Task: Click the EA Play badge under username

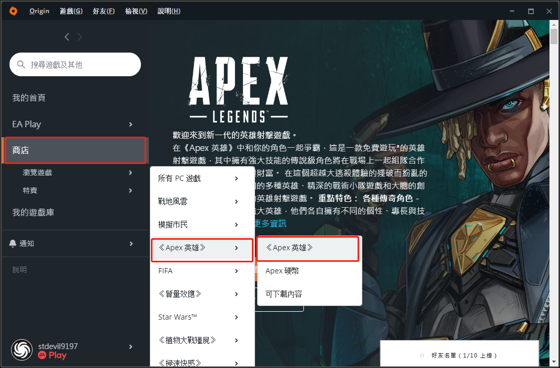Action: point(52,355)
